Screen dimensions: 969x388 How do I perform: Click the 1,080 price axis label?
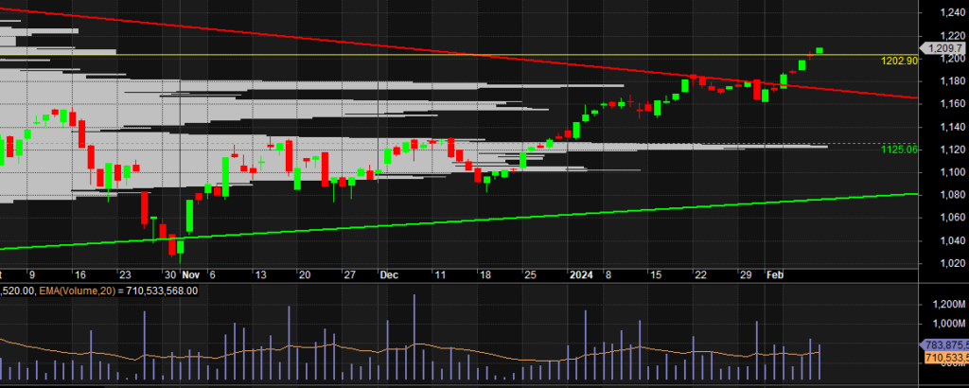point(941,194)
